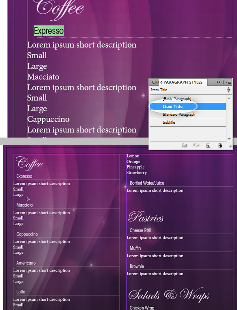Open Paragraph Styles panel menu

tap(229, 82)
